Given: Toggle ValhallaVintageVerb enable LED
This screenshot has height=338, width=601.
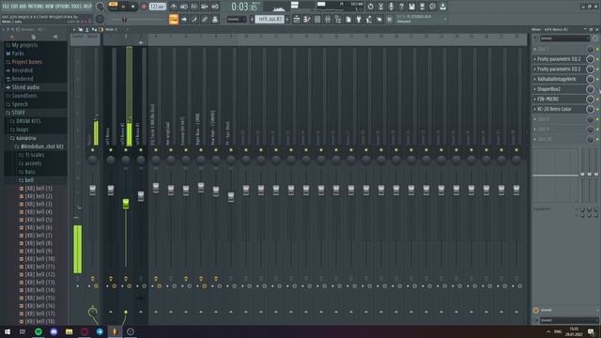Looking at the screenshot, I should tap(597, 79).
